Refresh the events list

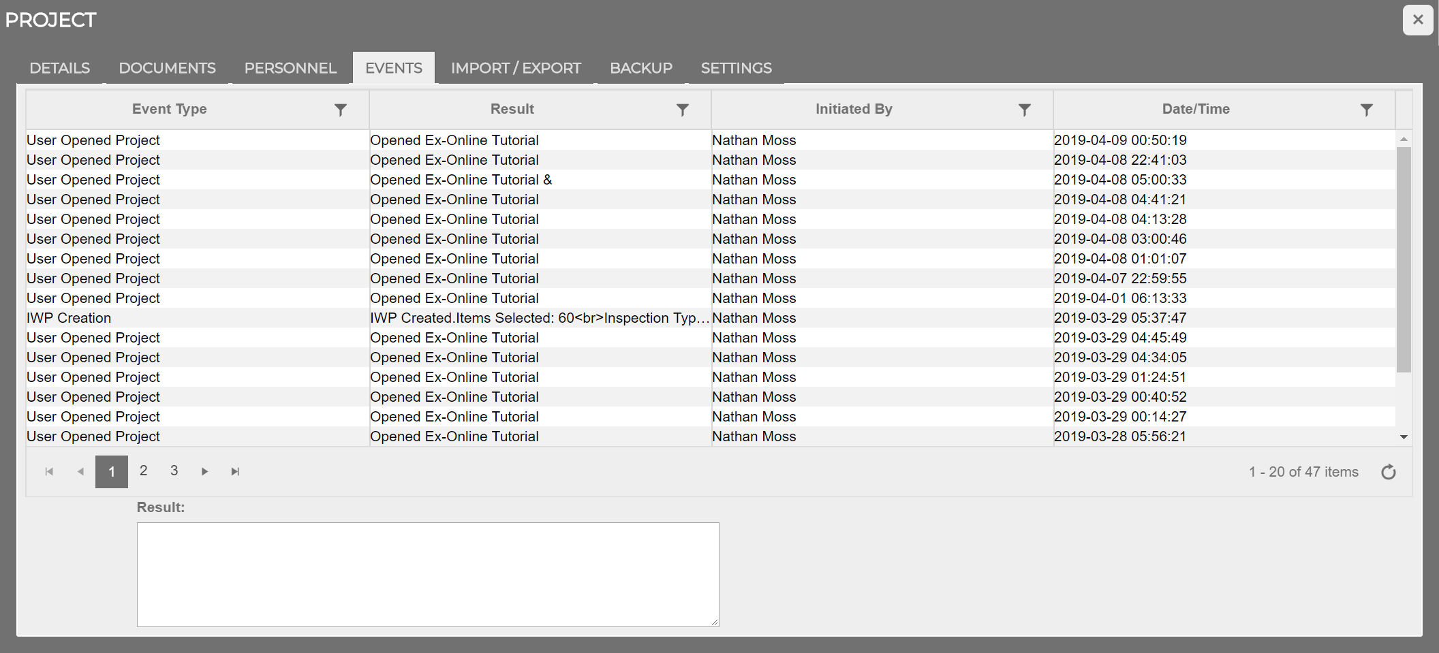tap(1389, 471)
